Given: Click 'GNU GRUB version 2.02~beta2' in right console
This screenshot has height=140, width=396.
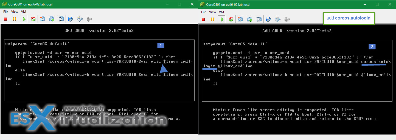Looking at the screenshot, I should pos(297,30).
